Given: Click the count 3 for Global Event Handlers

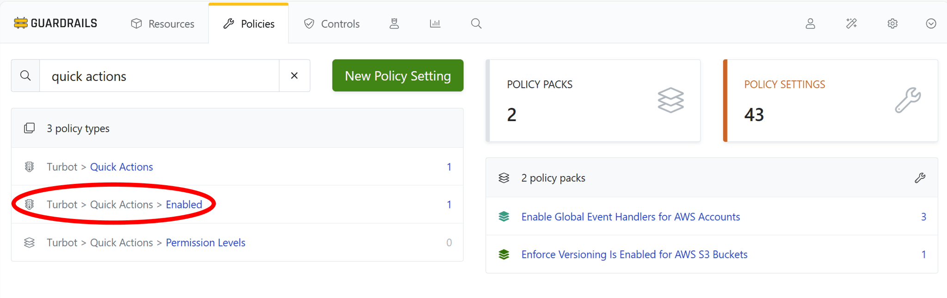Looking at the screenshot, I should (923, 217).
